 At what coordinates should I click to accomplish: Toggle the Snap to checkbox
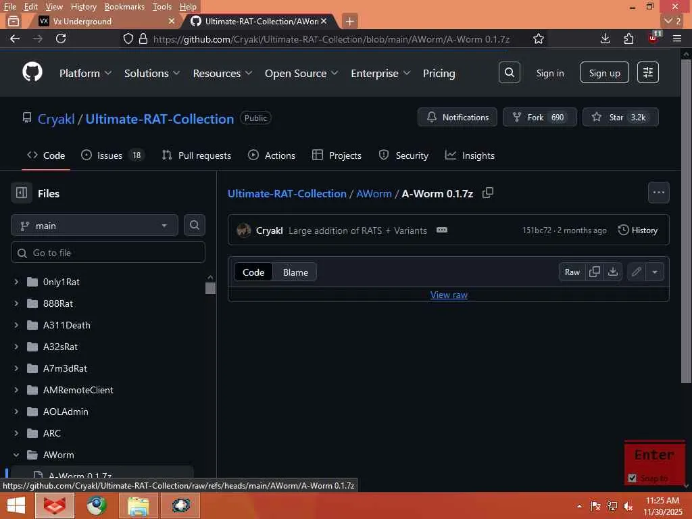click(632, 478)
